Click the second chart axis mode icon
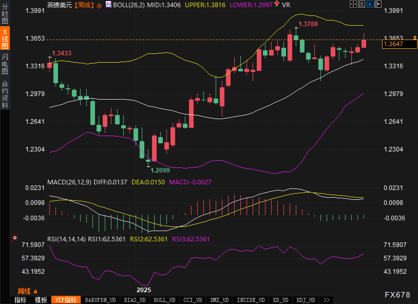418x304 pixels. point(361,4)
